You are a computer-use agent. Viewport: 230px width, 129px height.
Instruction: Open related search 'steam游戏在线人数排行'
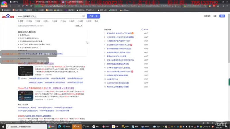(27, 108)
